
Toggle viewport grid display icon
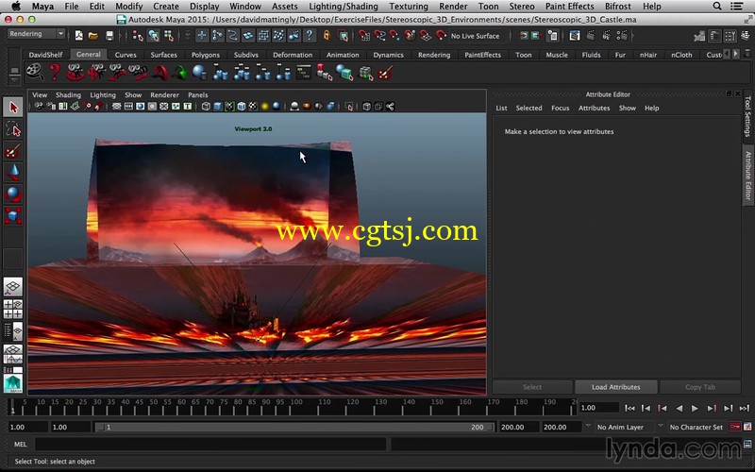pos(116,107)
